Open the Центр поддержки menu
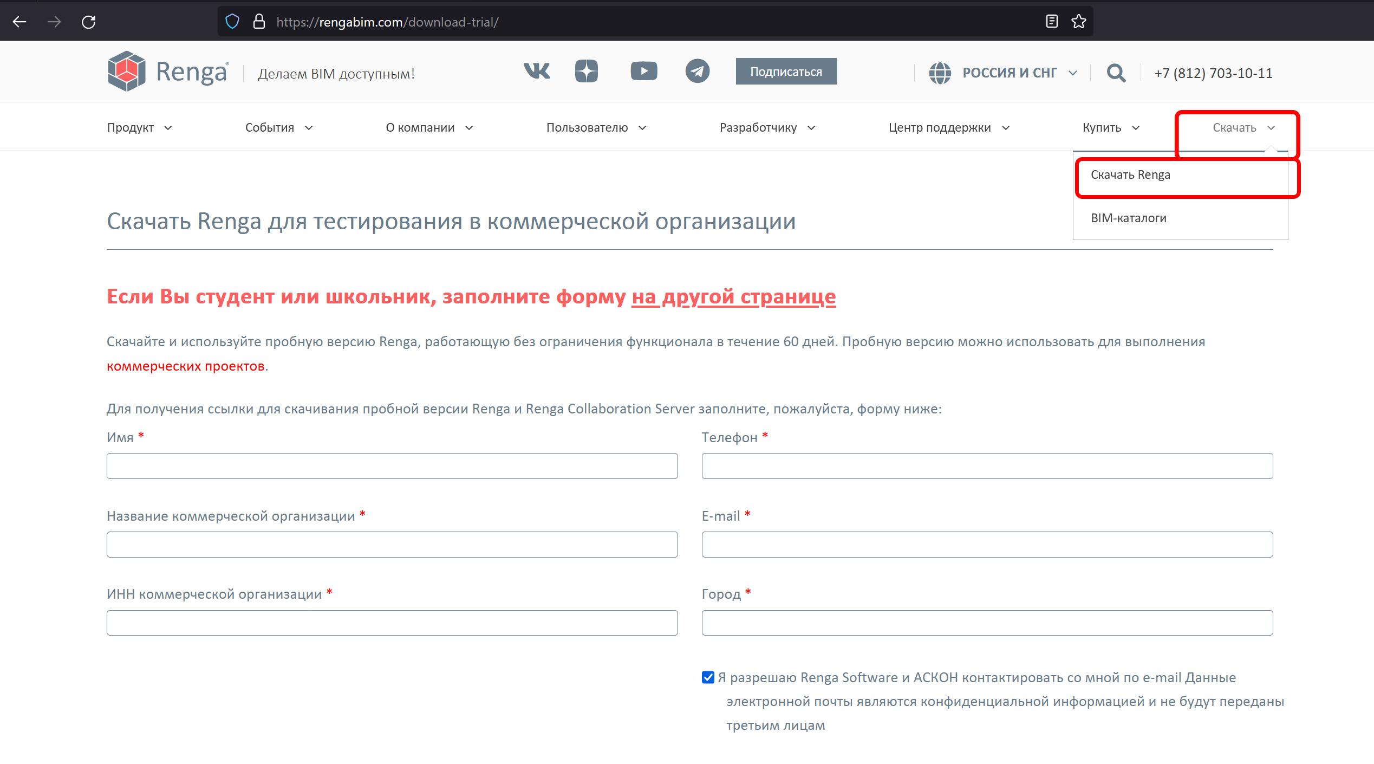 tap(949, 128)
